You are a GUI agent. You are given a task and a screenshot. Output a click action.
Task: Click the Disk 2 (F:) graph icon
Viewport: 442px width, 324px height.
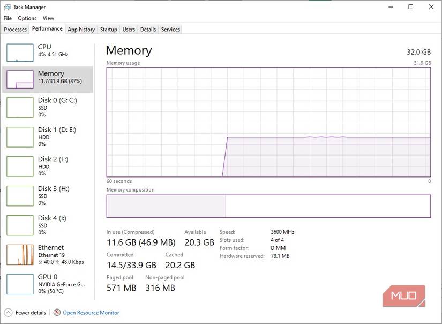coord(20,166)
